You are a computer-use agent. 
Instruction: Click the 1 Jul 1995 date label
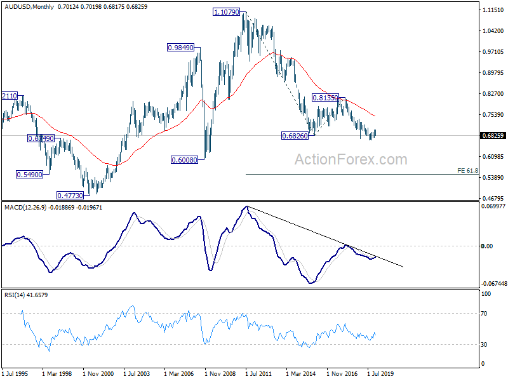[15, 373]
